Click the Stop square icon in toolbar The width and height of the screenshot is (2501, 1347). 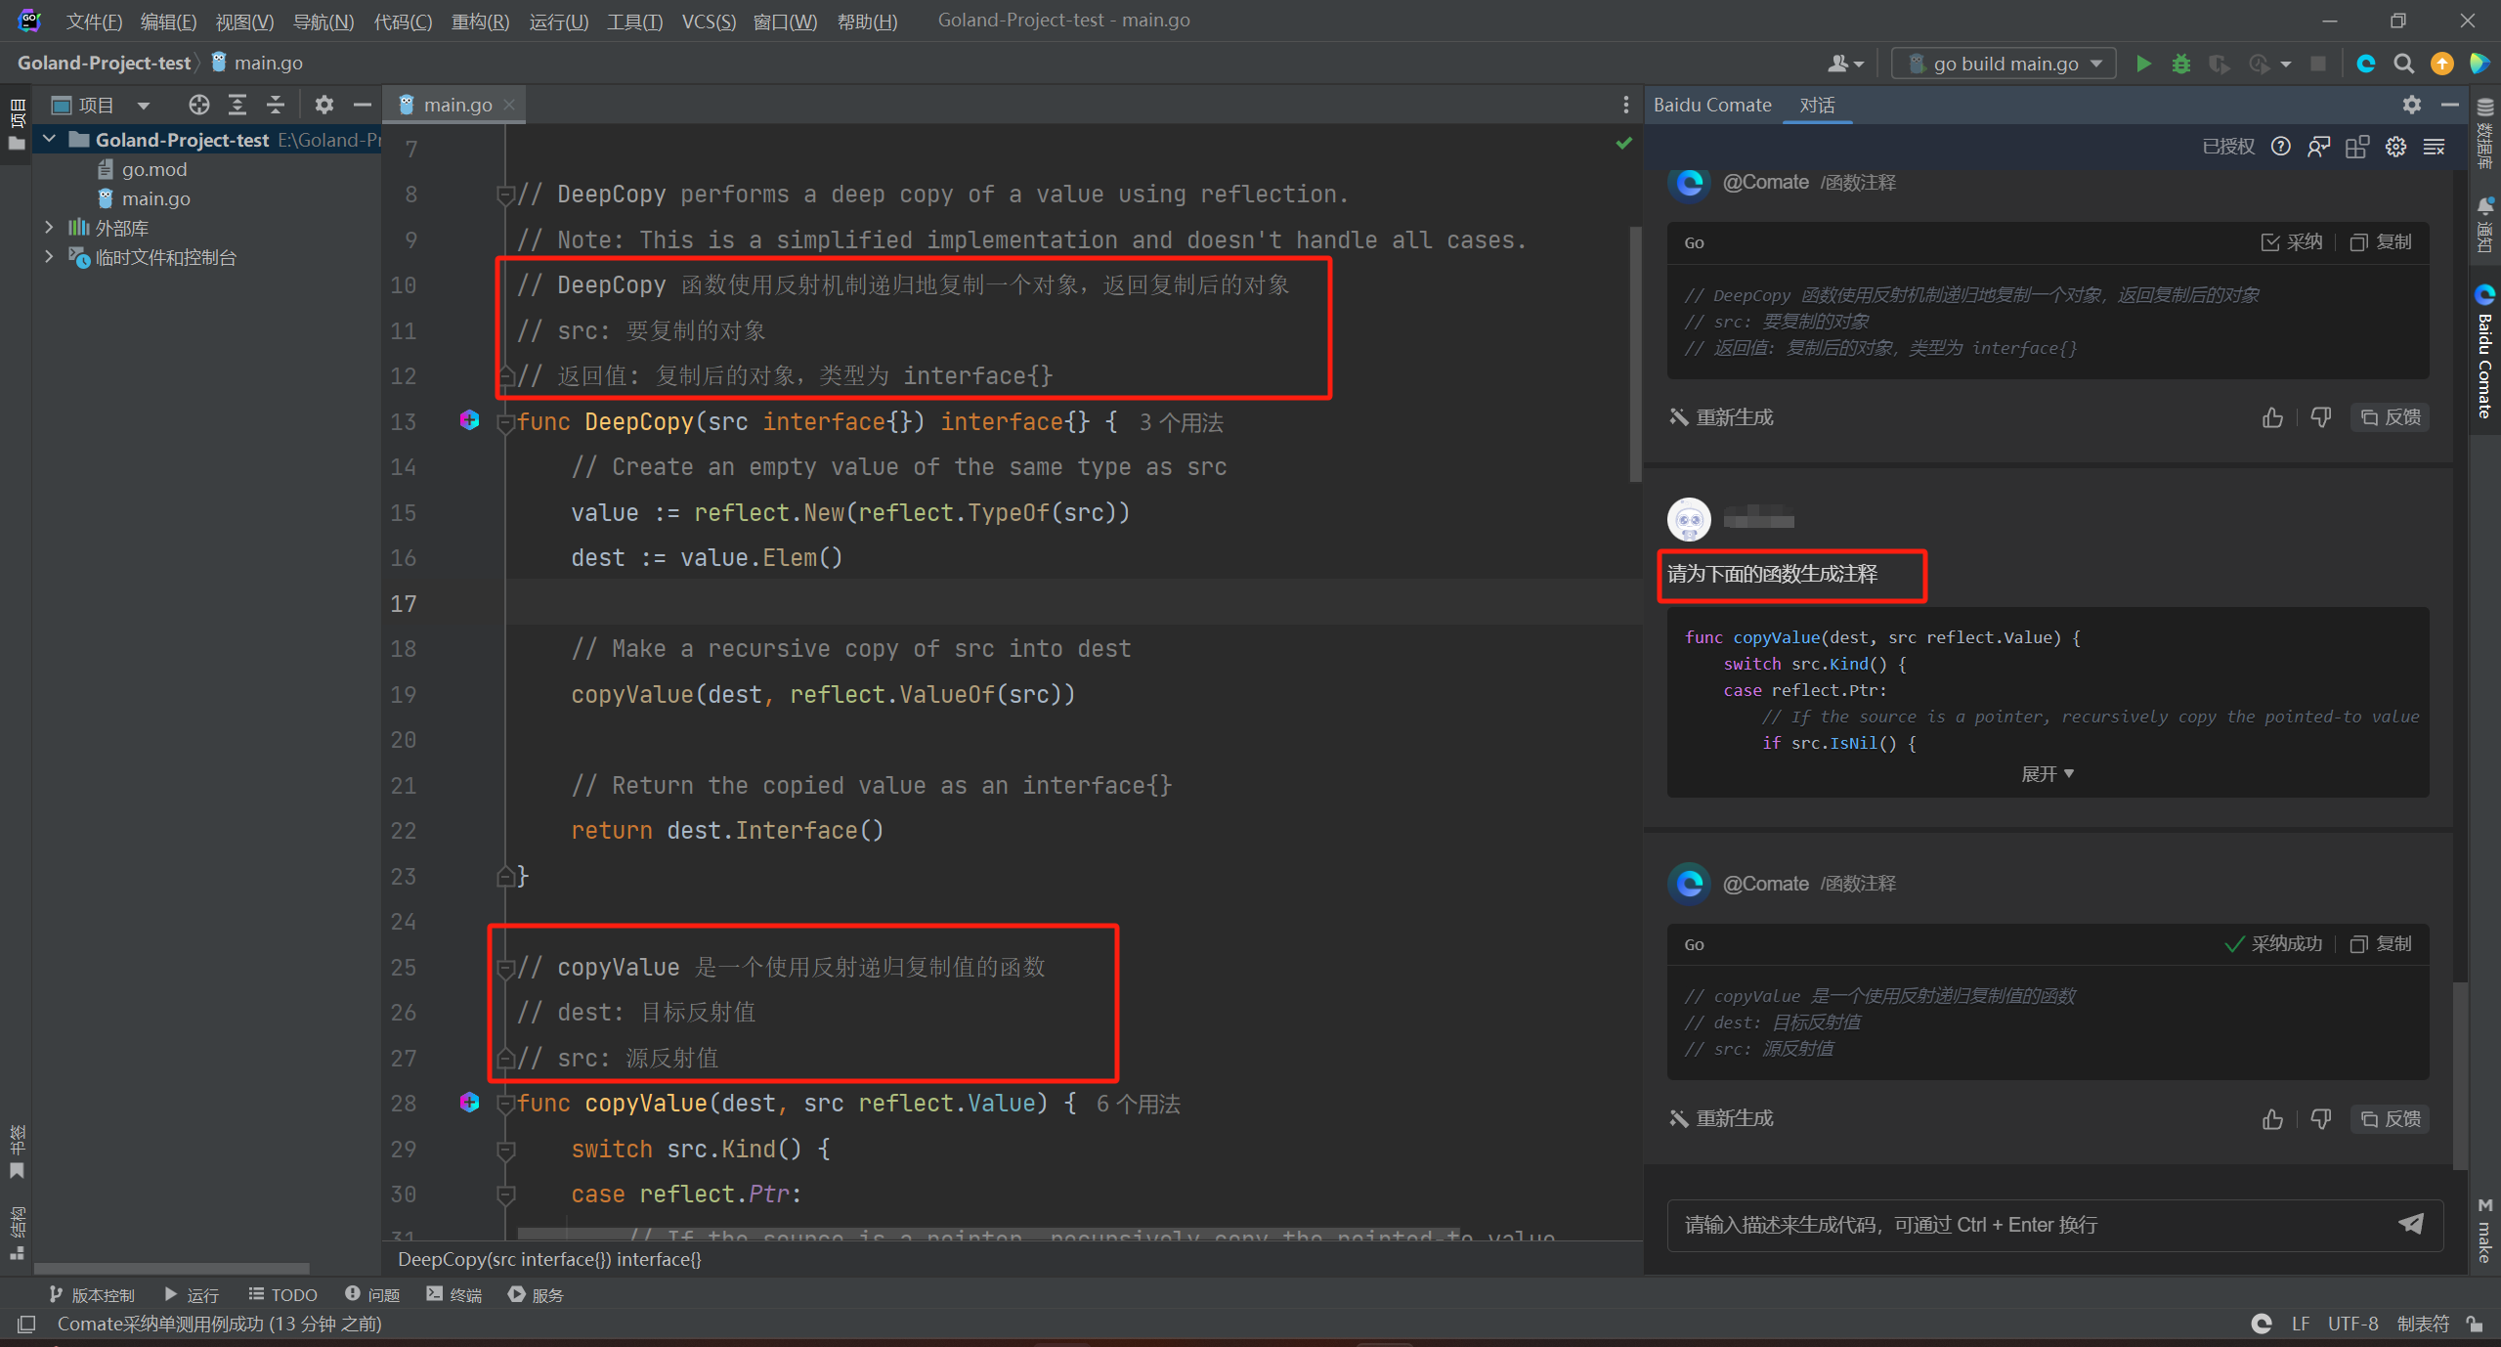coord(2317,64)
